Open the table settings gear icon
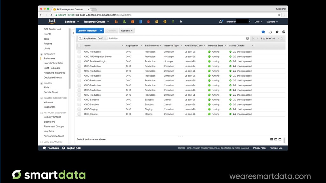The image size is (326, 183). click(x=277, y=32)
